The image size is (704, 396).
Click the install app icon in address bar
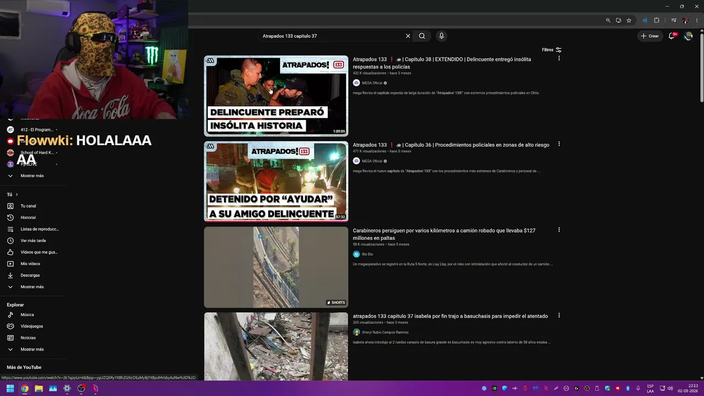[x=619, y=20]
